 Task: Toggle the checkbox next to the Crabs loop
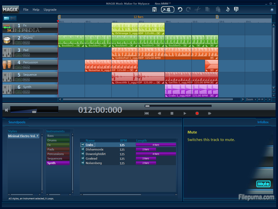pyautogui.click(x=82, y=145)
